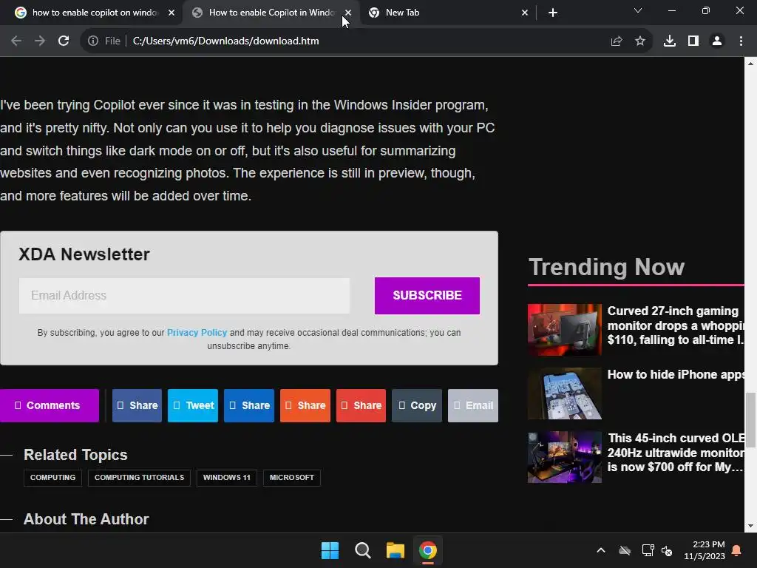The width and height of the screenshot is (757, 568).
Task: Open the WINDOWS 11 topic tag
Action: (x=226, y=478)
